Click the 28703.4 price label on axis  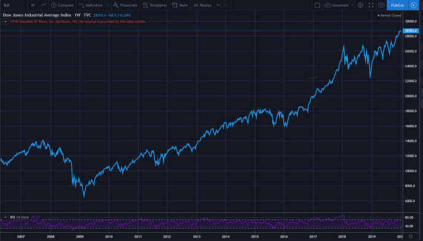pos(410,31)
